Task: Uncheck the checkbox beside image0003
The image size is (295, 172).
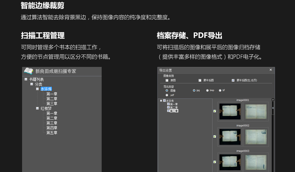Action: [x=215, y=162]
